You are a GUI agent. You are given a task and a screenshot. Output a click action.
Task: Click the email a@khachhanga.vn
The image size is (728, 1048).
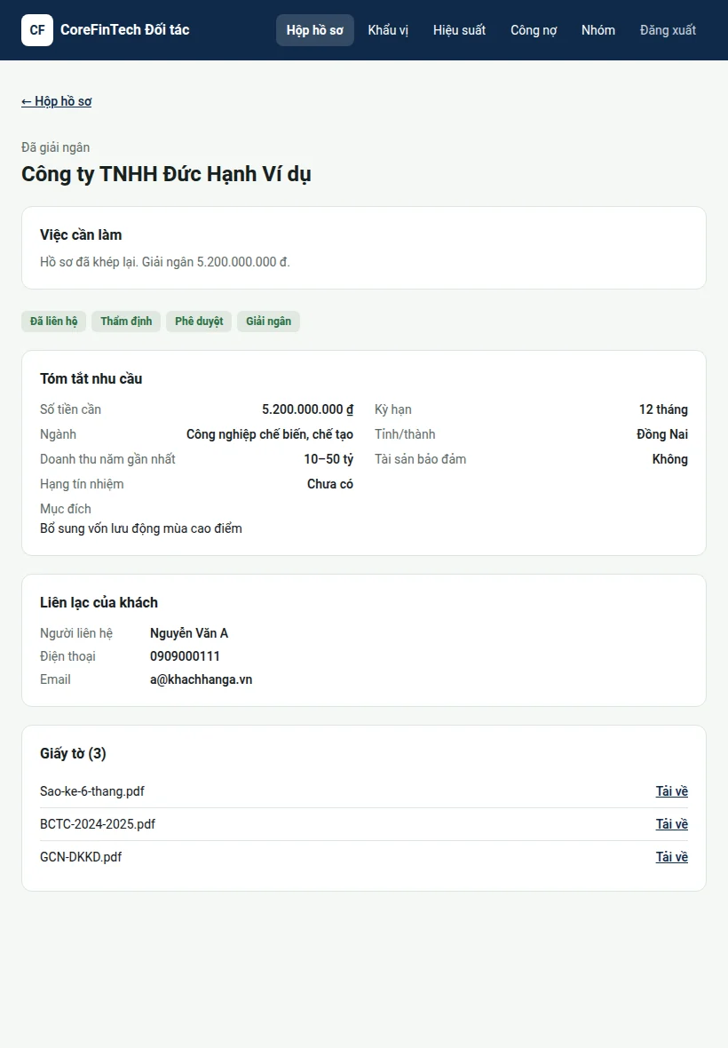(x=201, y=679)
